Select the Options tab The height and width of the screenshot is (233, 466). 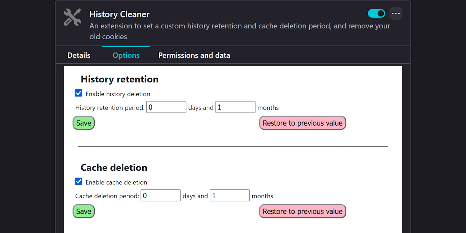(126, 55)
